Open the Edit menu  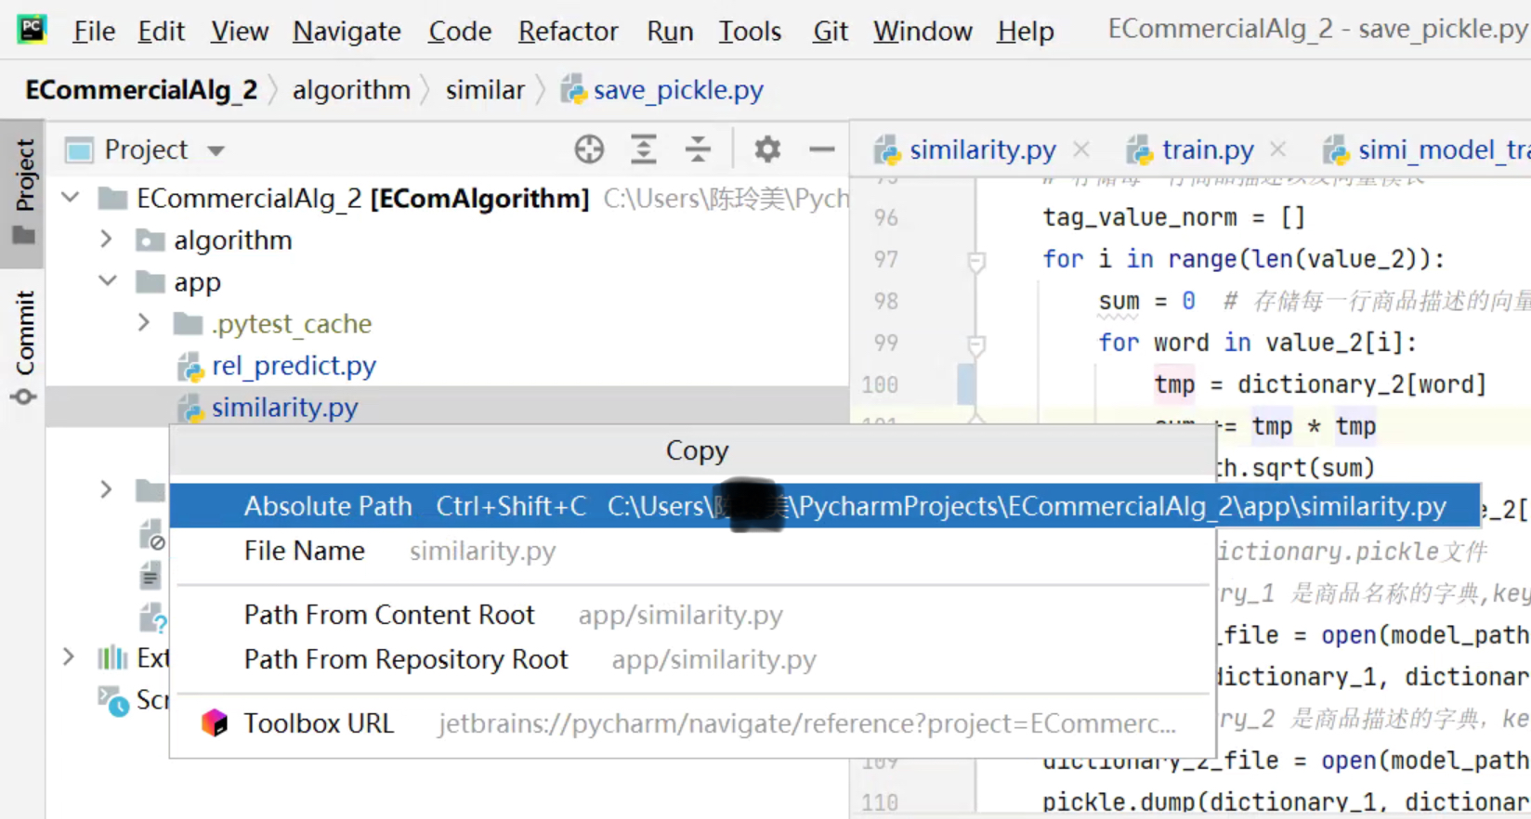pos(161,31)
